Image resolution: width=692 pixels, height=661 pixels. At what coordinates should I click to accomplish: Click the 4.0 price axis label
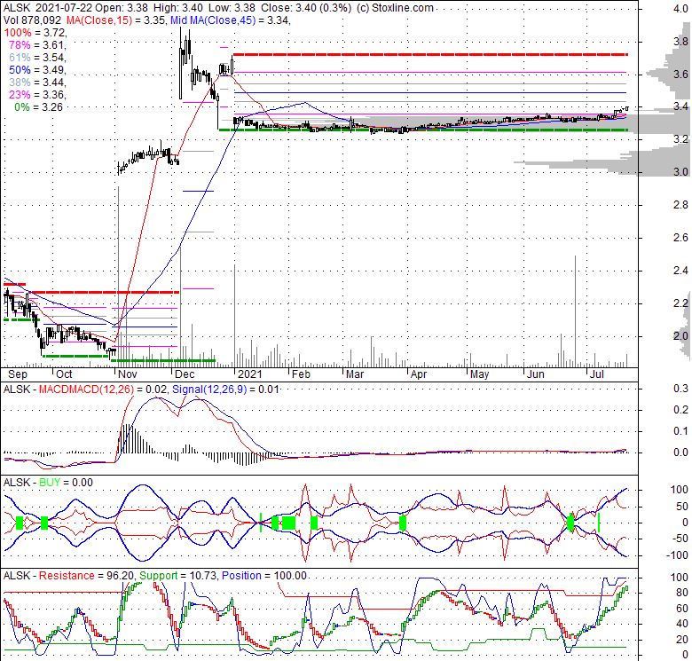point(681,8)
